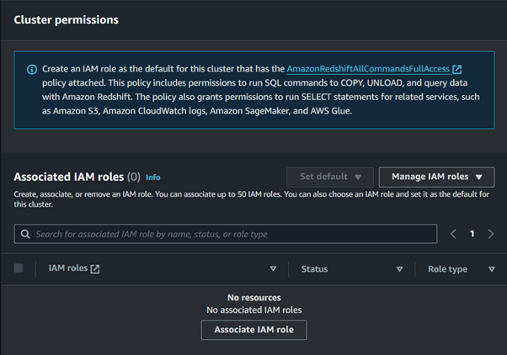Screen dimensions: 507x355
Task: Open the Set default dropdown
Action: coord(330,177)
